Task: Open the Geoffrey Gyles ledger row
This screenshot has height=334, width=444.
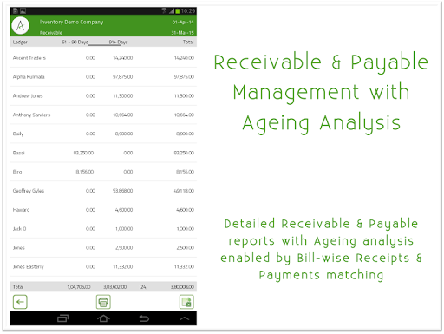Action: (x=103, y=191)
